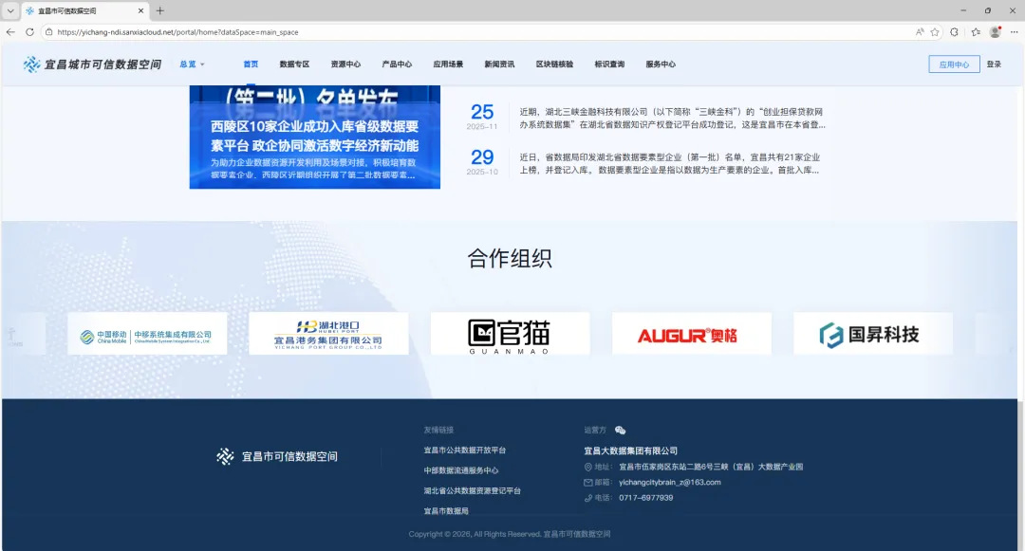Screen dimensions: 1025x551
Task: Click the envelope icon next to 邮箱
Action: point(590,482)
